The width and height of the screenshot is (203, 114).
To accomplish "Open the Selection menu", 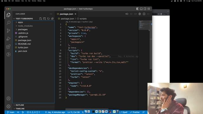I will pyautogui.click(x=17, y=1).
